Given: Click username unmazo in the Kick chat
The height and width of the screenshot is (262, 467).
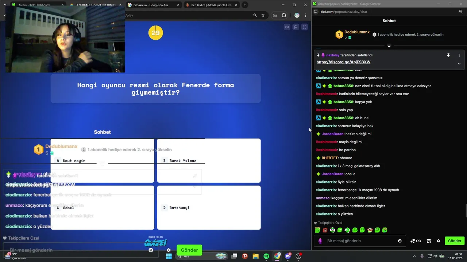Looking at the screenshot, I should pos(323,198).
